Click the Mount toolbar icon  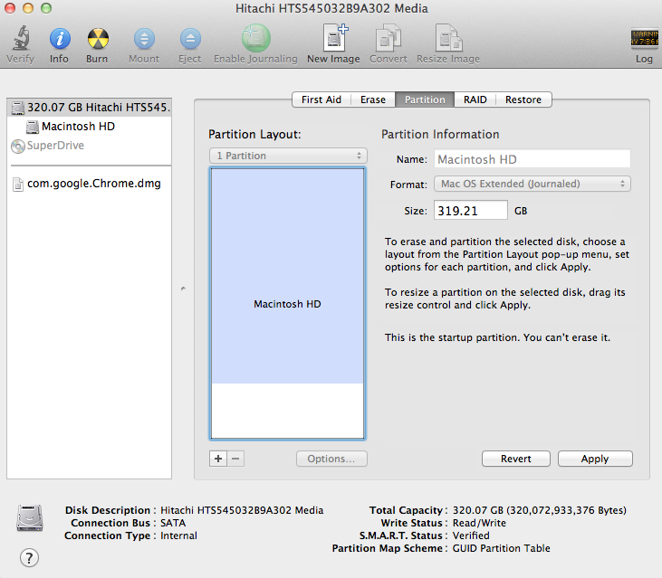[144, 39]
